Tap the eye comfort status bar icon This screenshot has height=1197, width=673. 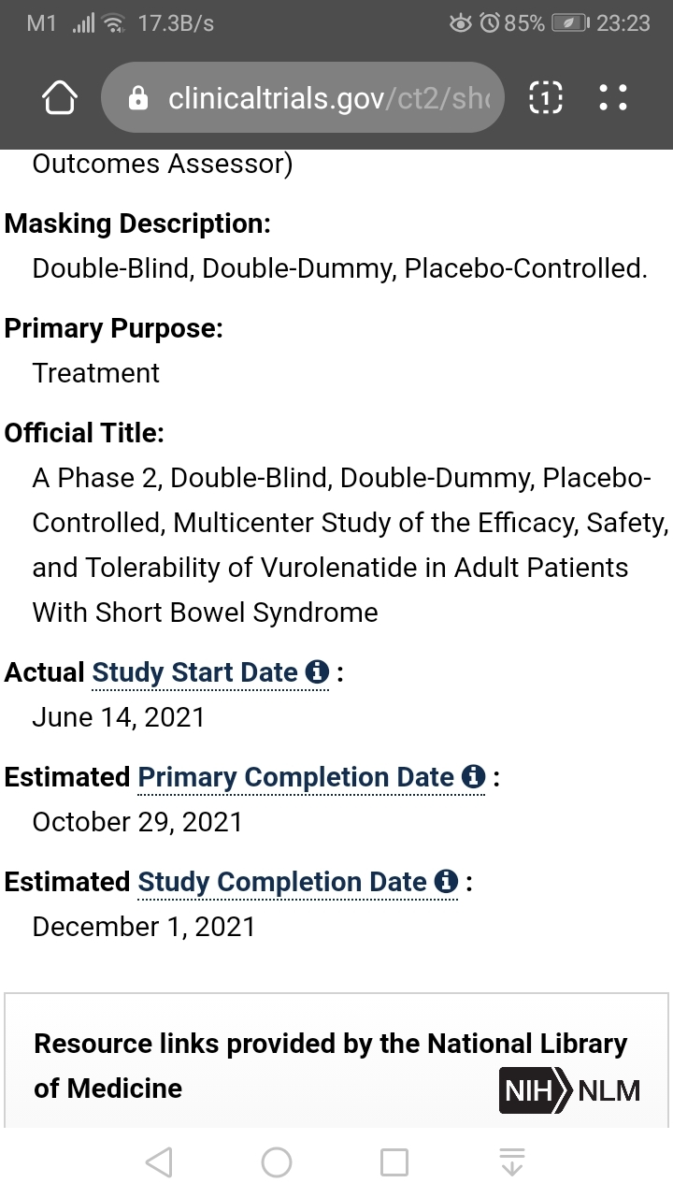[x=461, y=23]
